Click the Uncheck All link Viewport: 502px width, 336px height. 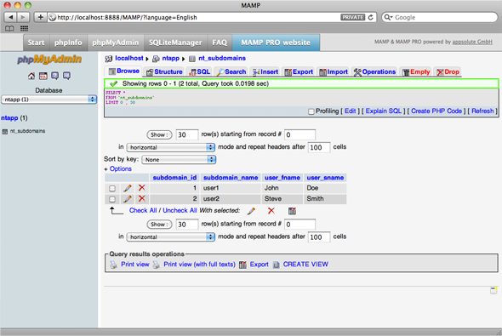coord(180,210)
